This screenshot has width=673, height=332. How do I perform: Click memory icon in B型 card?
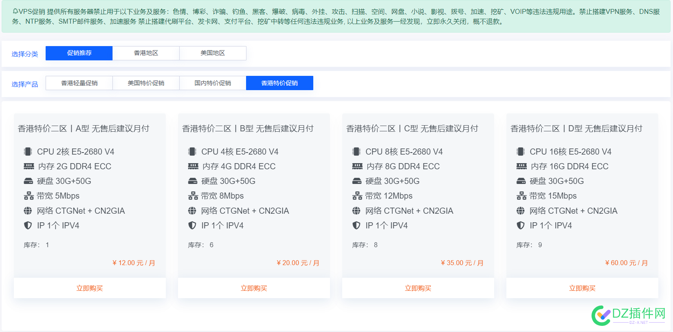[193, 166]
